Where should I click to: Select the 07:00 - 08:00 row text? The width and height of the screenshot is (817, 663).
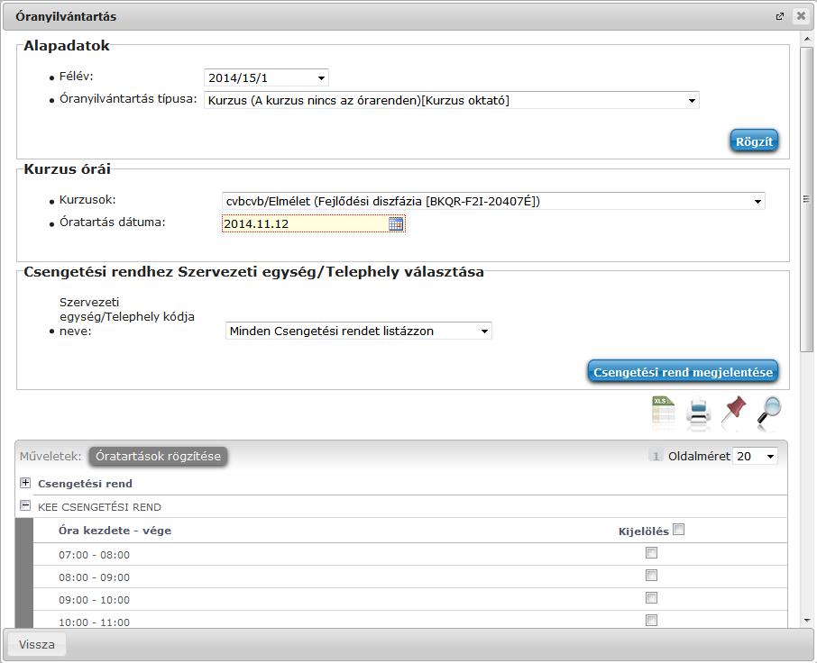coord(95,555)
